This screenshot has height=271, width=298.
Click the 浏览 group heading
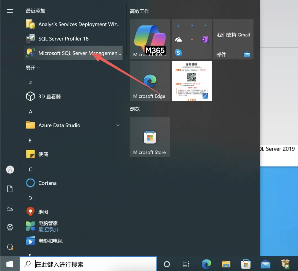coord(135,109)
